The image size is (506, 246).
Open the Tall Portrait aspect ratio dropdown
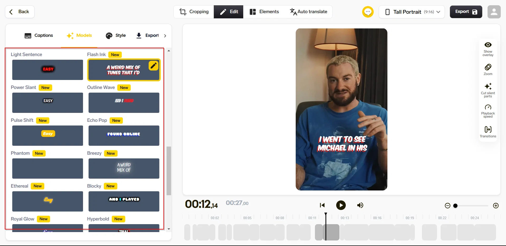(x=412, y=12)
